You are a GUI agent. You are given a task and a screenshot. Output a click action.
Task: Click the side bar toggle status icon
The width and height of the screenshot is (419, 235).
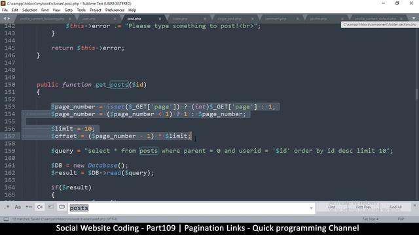coord(6,219)
